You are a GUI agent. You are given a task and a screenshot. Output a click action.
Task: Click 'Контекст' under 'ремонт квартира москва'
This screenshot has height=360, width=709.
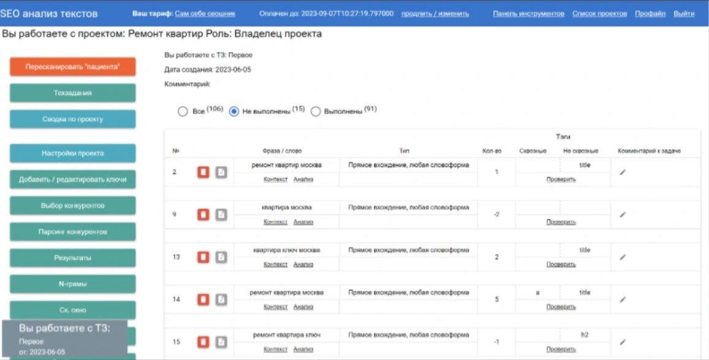point(275,307)
